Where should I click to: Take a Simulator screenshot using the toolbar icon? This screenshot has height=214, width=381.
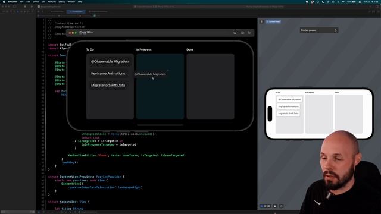[x=242, y=33]
